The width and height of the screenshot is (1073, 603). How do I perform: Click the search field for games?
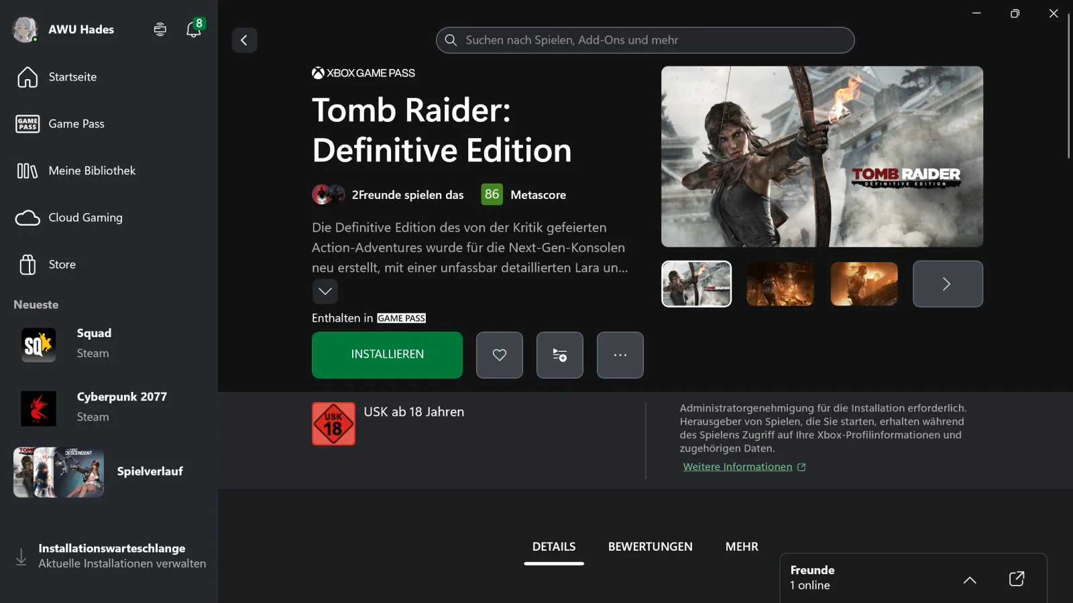(x=645, y=40)
